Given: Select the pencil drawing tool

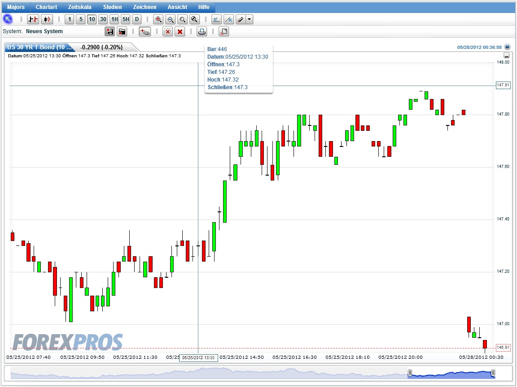Looking at the screenshot, I should point(241,19).
